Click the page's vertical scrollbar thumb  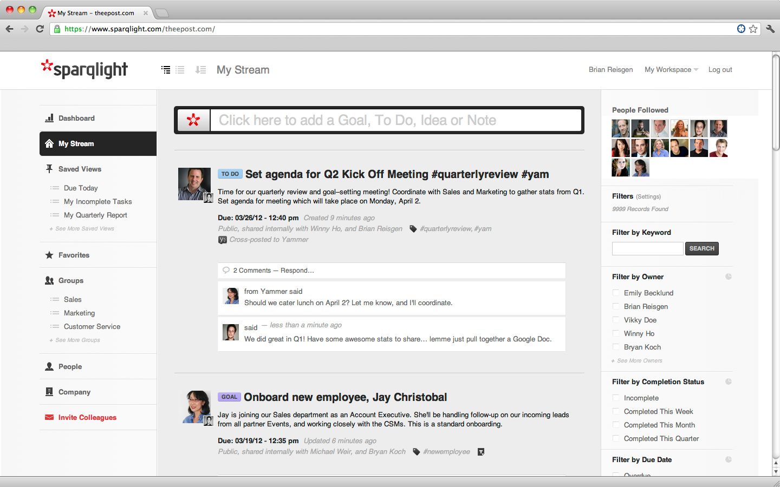coord(776,103)
